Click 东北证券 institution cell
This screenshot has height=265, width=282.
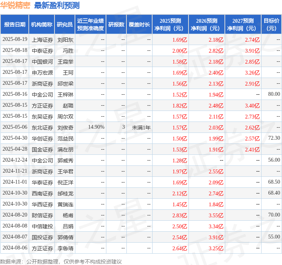click(42, 128)
